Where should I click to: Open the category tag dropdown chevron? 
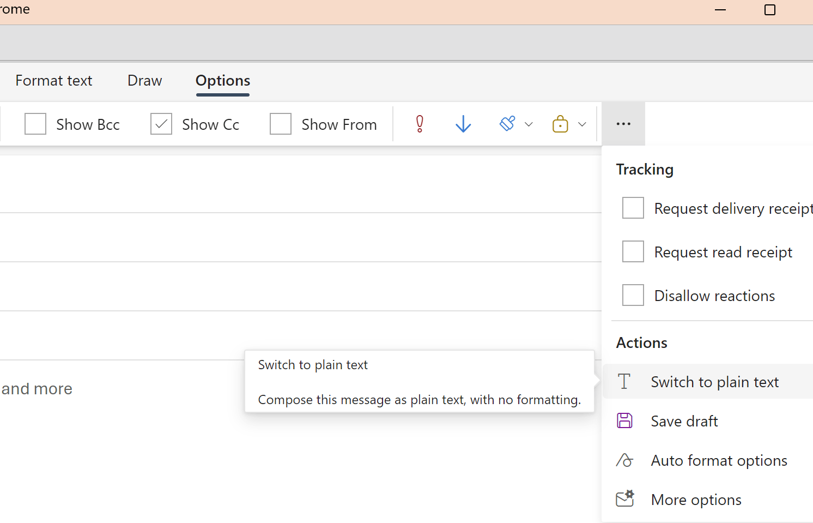529,124
